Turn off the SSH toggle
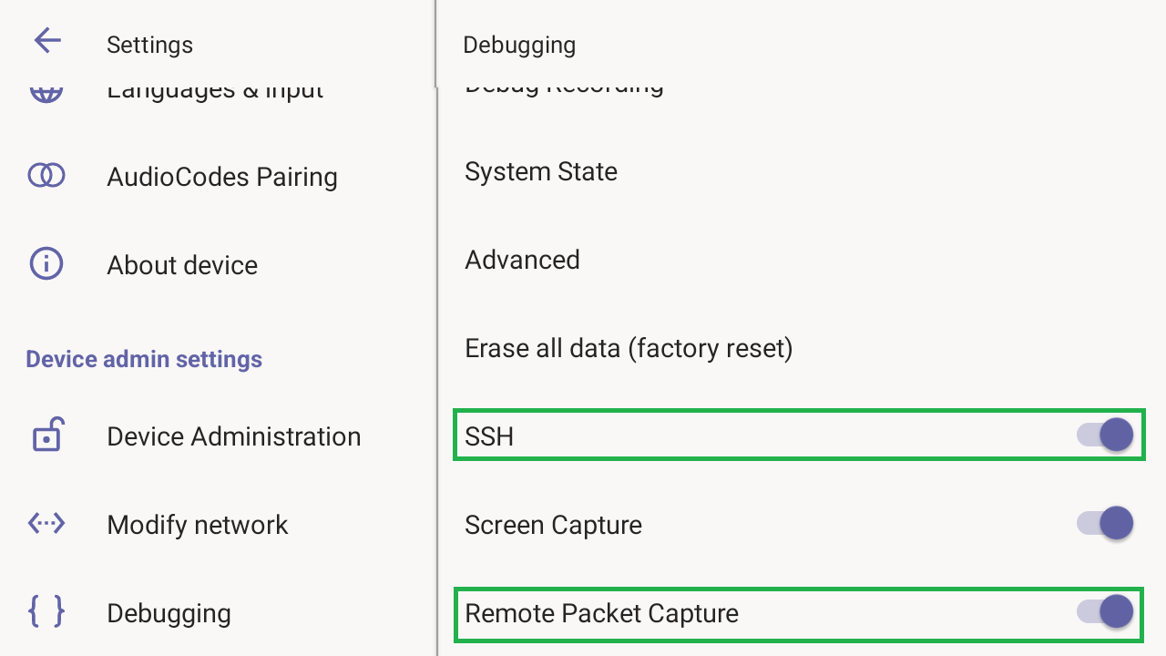1166x656 pixels. 1105,436
